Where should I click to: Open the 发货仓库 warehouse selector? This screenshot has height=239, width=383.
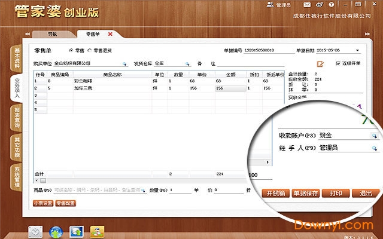(x=187, y=63)
